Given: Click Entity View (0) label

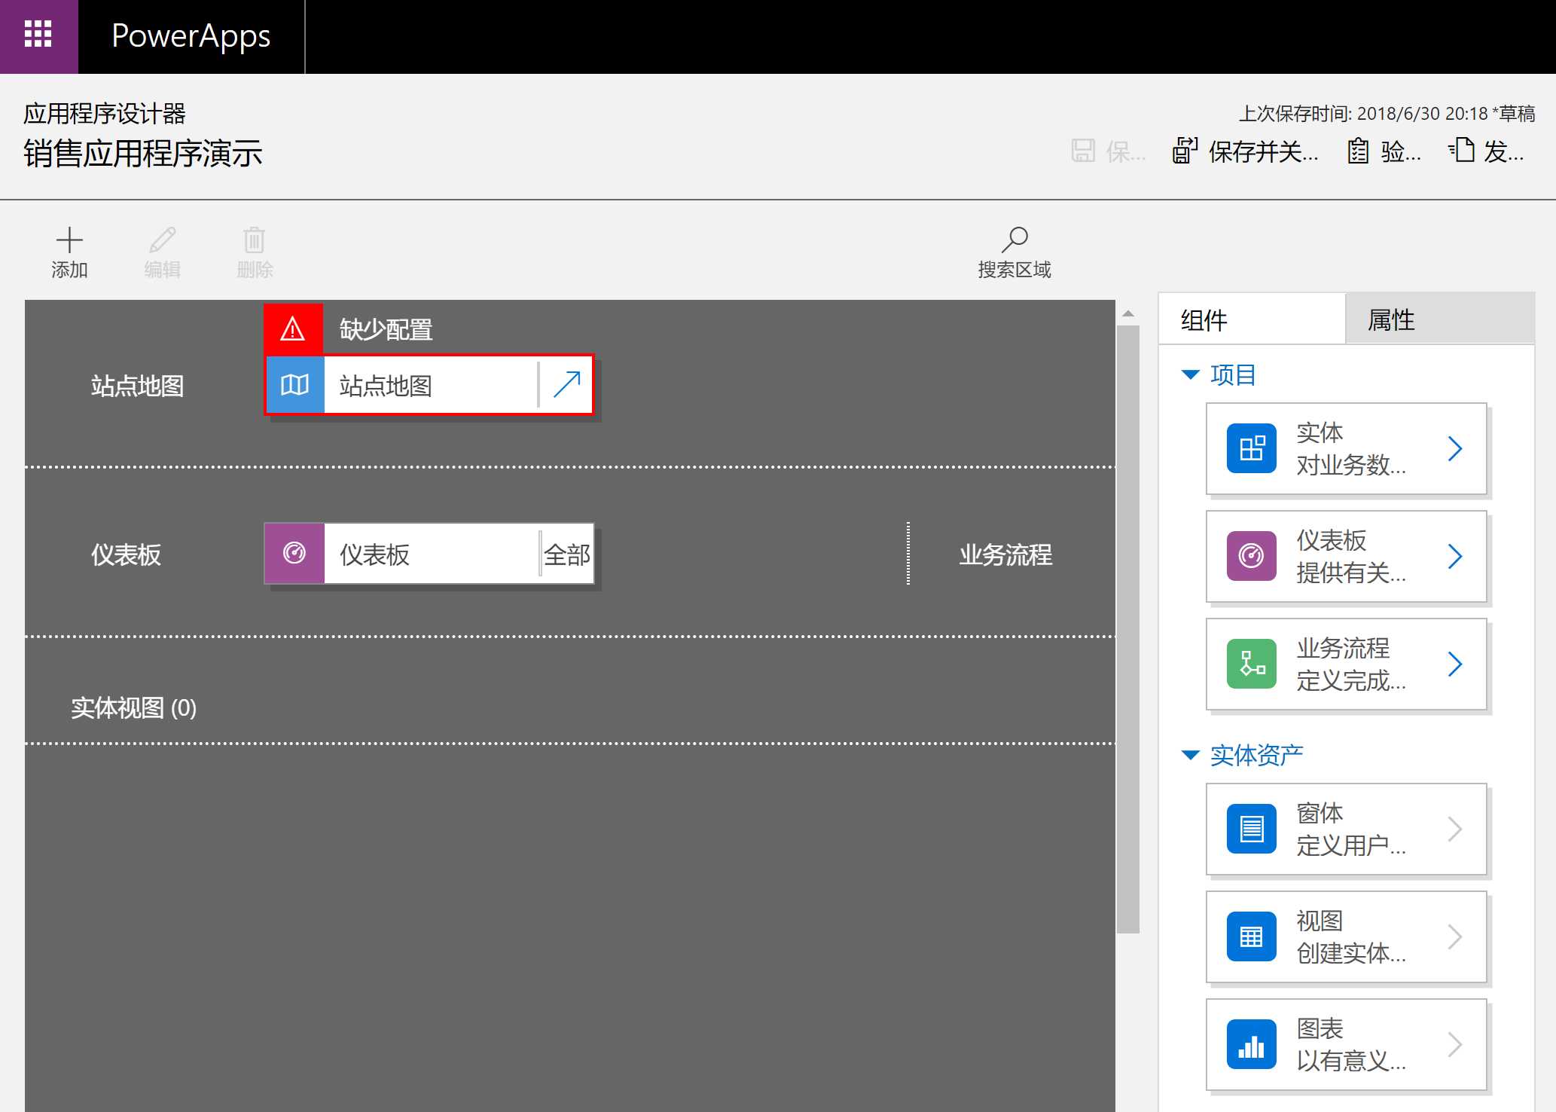Looking at the screenshot, I should [x=133, y=708].
